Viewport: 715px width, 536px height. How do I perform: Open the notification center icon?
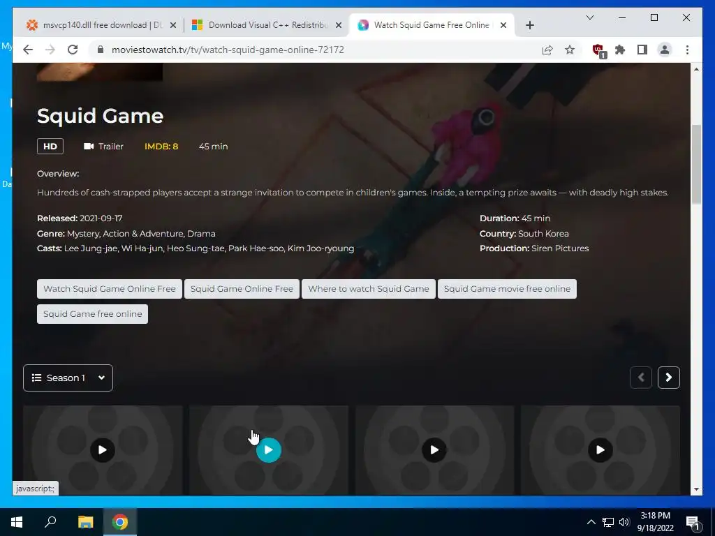click(693, 523)
